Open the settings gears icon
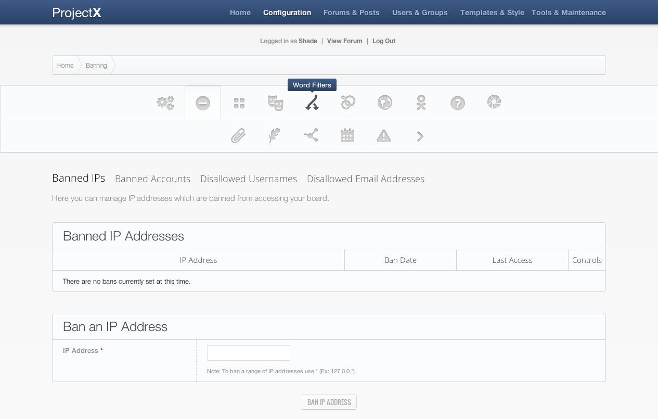Screen dimensions: 658x419 pyautogui.click(x=165, y=103)
